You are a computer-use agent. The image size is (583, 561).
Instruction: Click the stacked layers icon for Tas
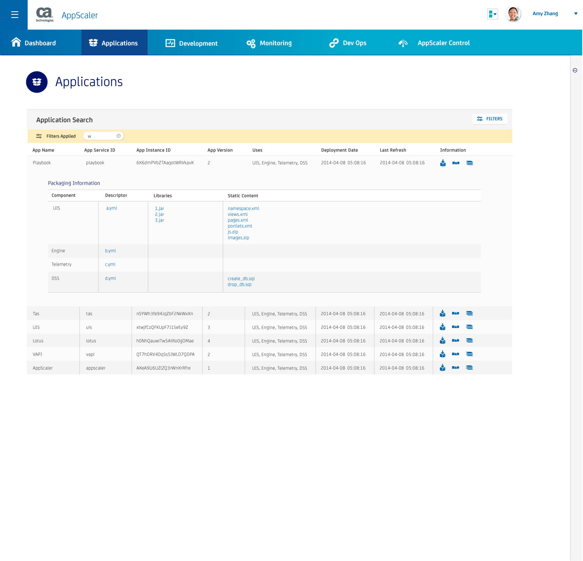[x=469, y=313]
